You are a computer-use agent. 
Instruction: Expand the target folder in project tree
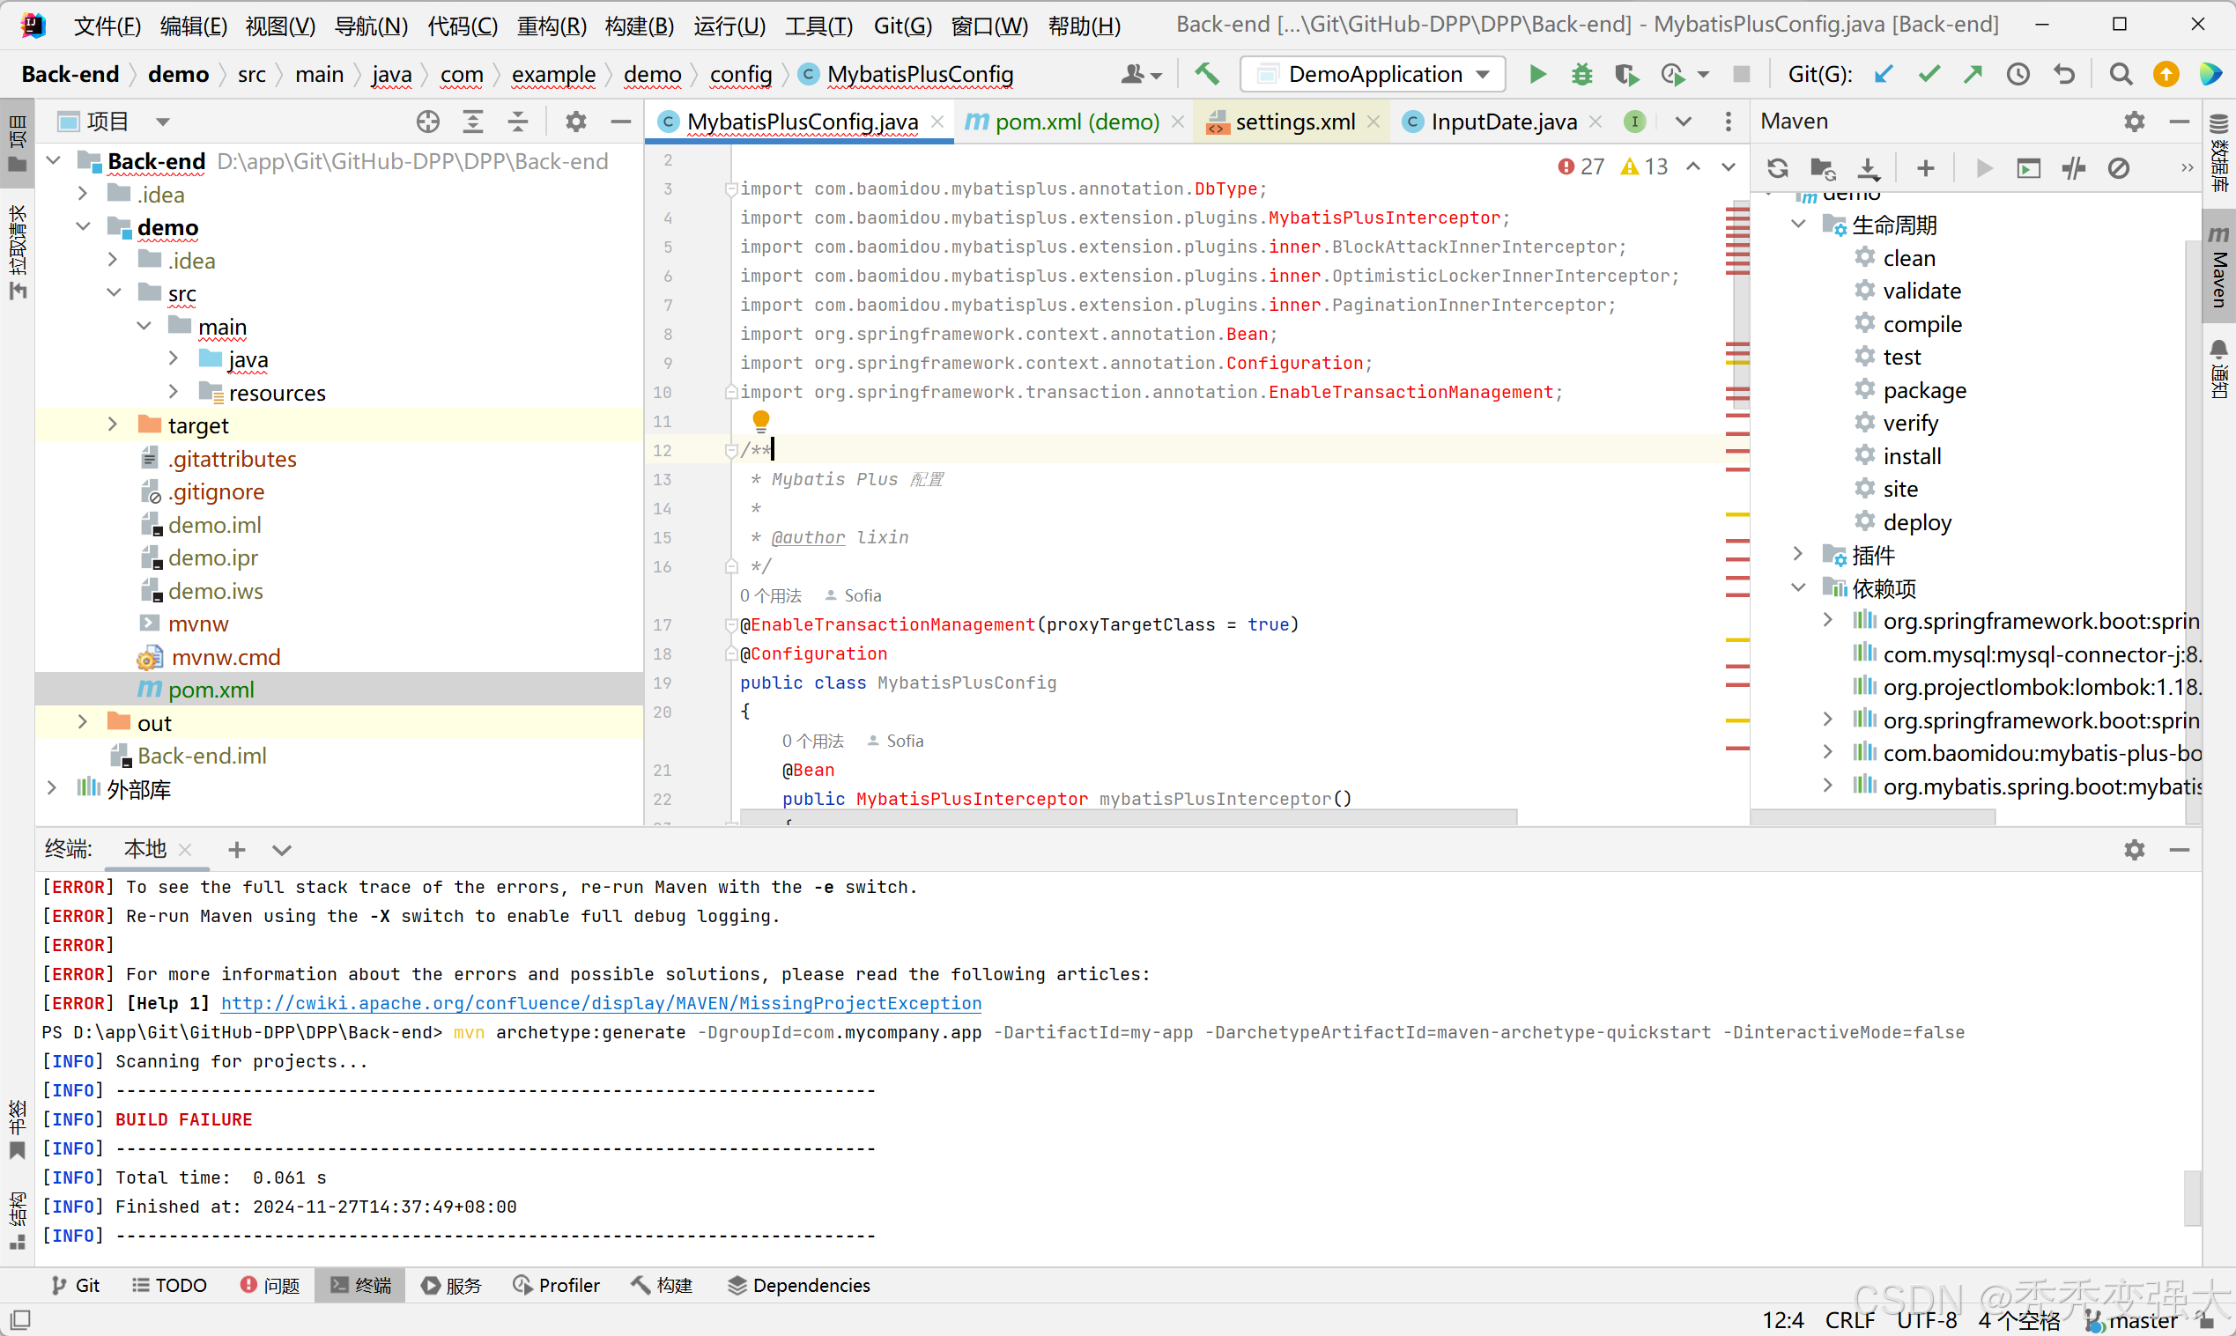tap(113, 424)
